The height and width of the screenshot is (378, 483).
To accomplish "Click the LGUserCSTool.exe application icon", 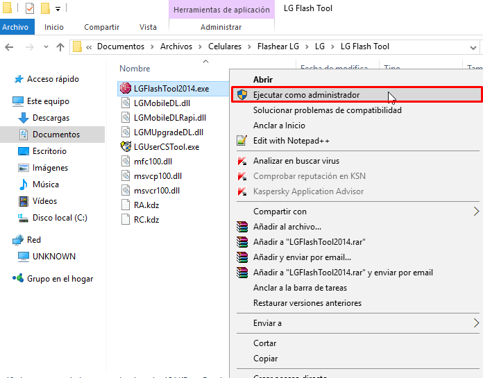I will (126, 146).
